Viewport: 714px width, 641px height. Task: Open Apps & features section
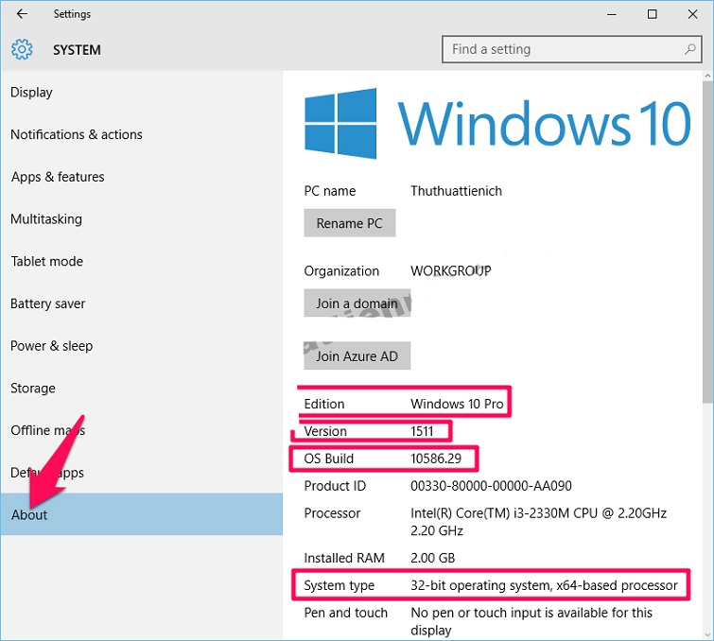pos(58,177)
